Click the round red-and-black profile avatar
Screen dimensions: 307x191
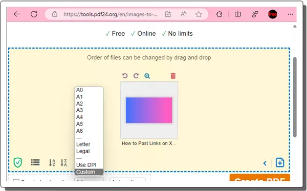[272, 14]
